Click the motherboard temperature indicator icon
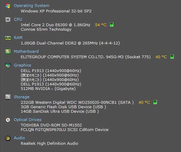Image resolution: width=181 pixels, height=152 pixels. [172, 57]
